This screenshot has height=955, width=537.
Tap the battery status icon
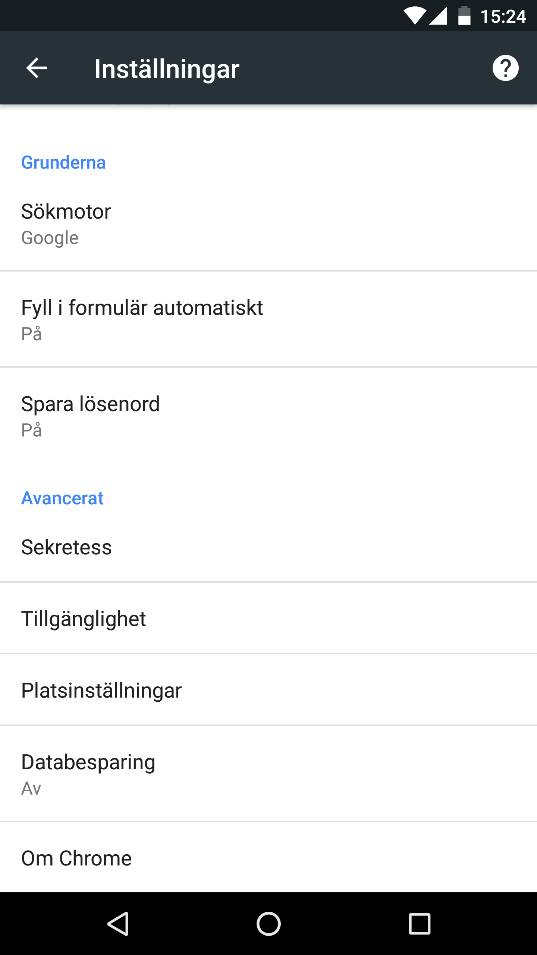[464, 16]
